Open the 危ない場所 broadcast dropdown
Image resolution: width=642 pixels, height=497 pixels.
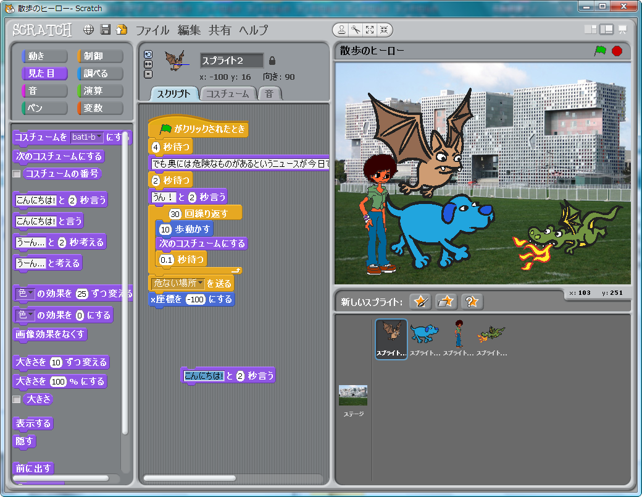(x=178, y=283)
